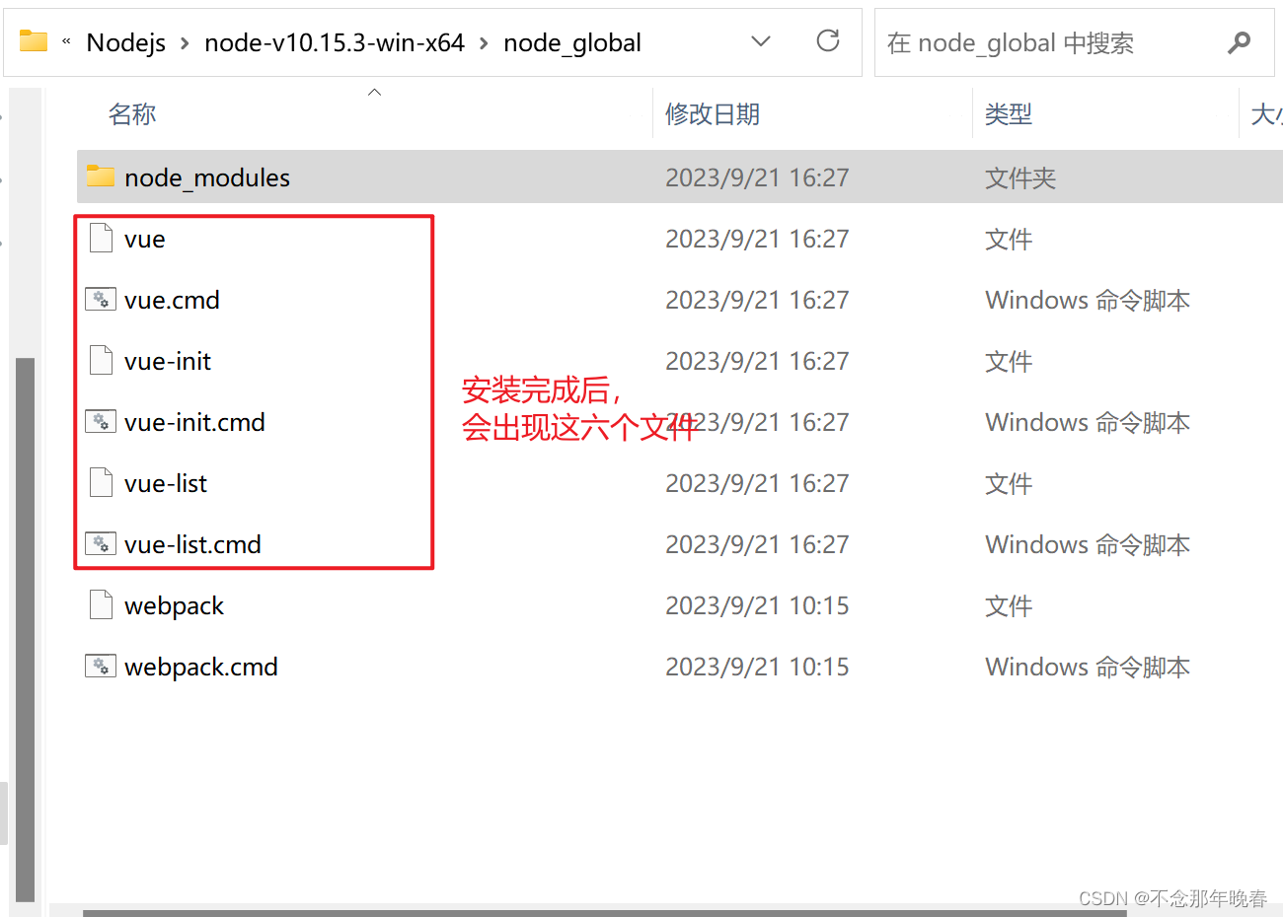Click the vue-init.cmd script icon

101,421
